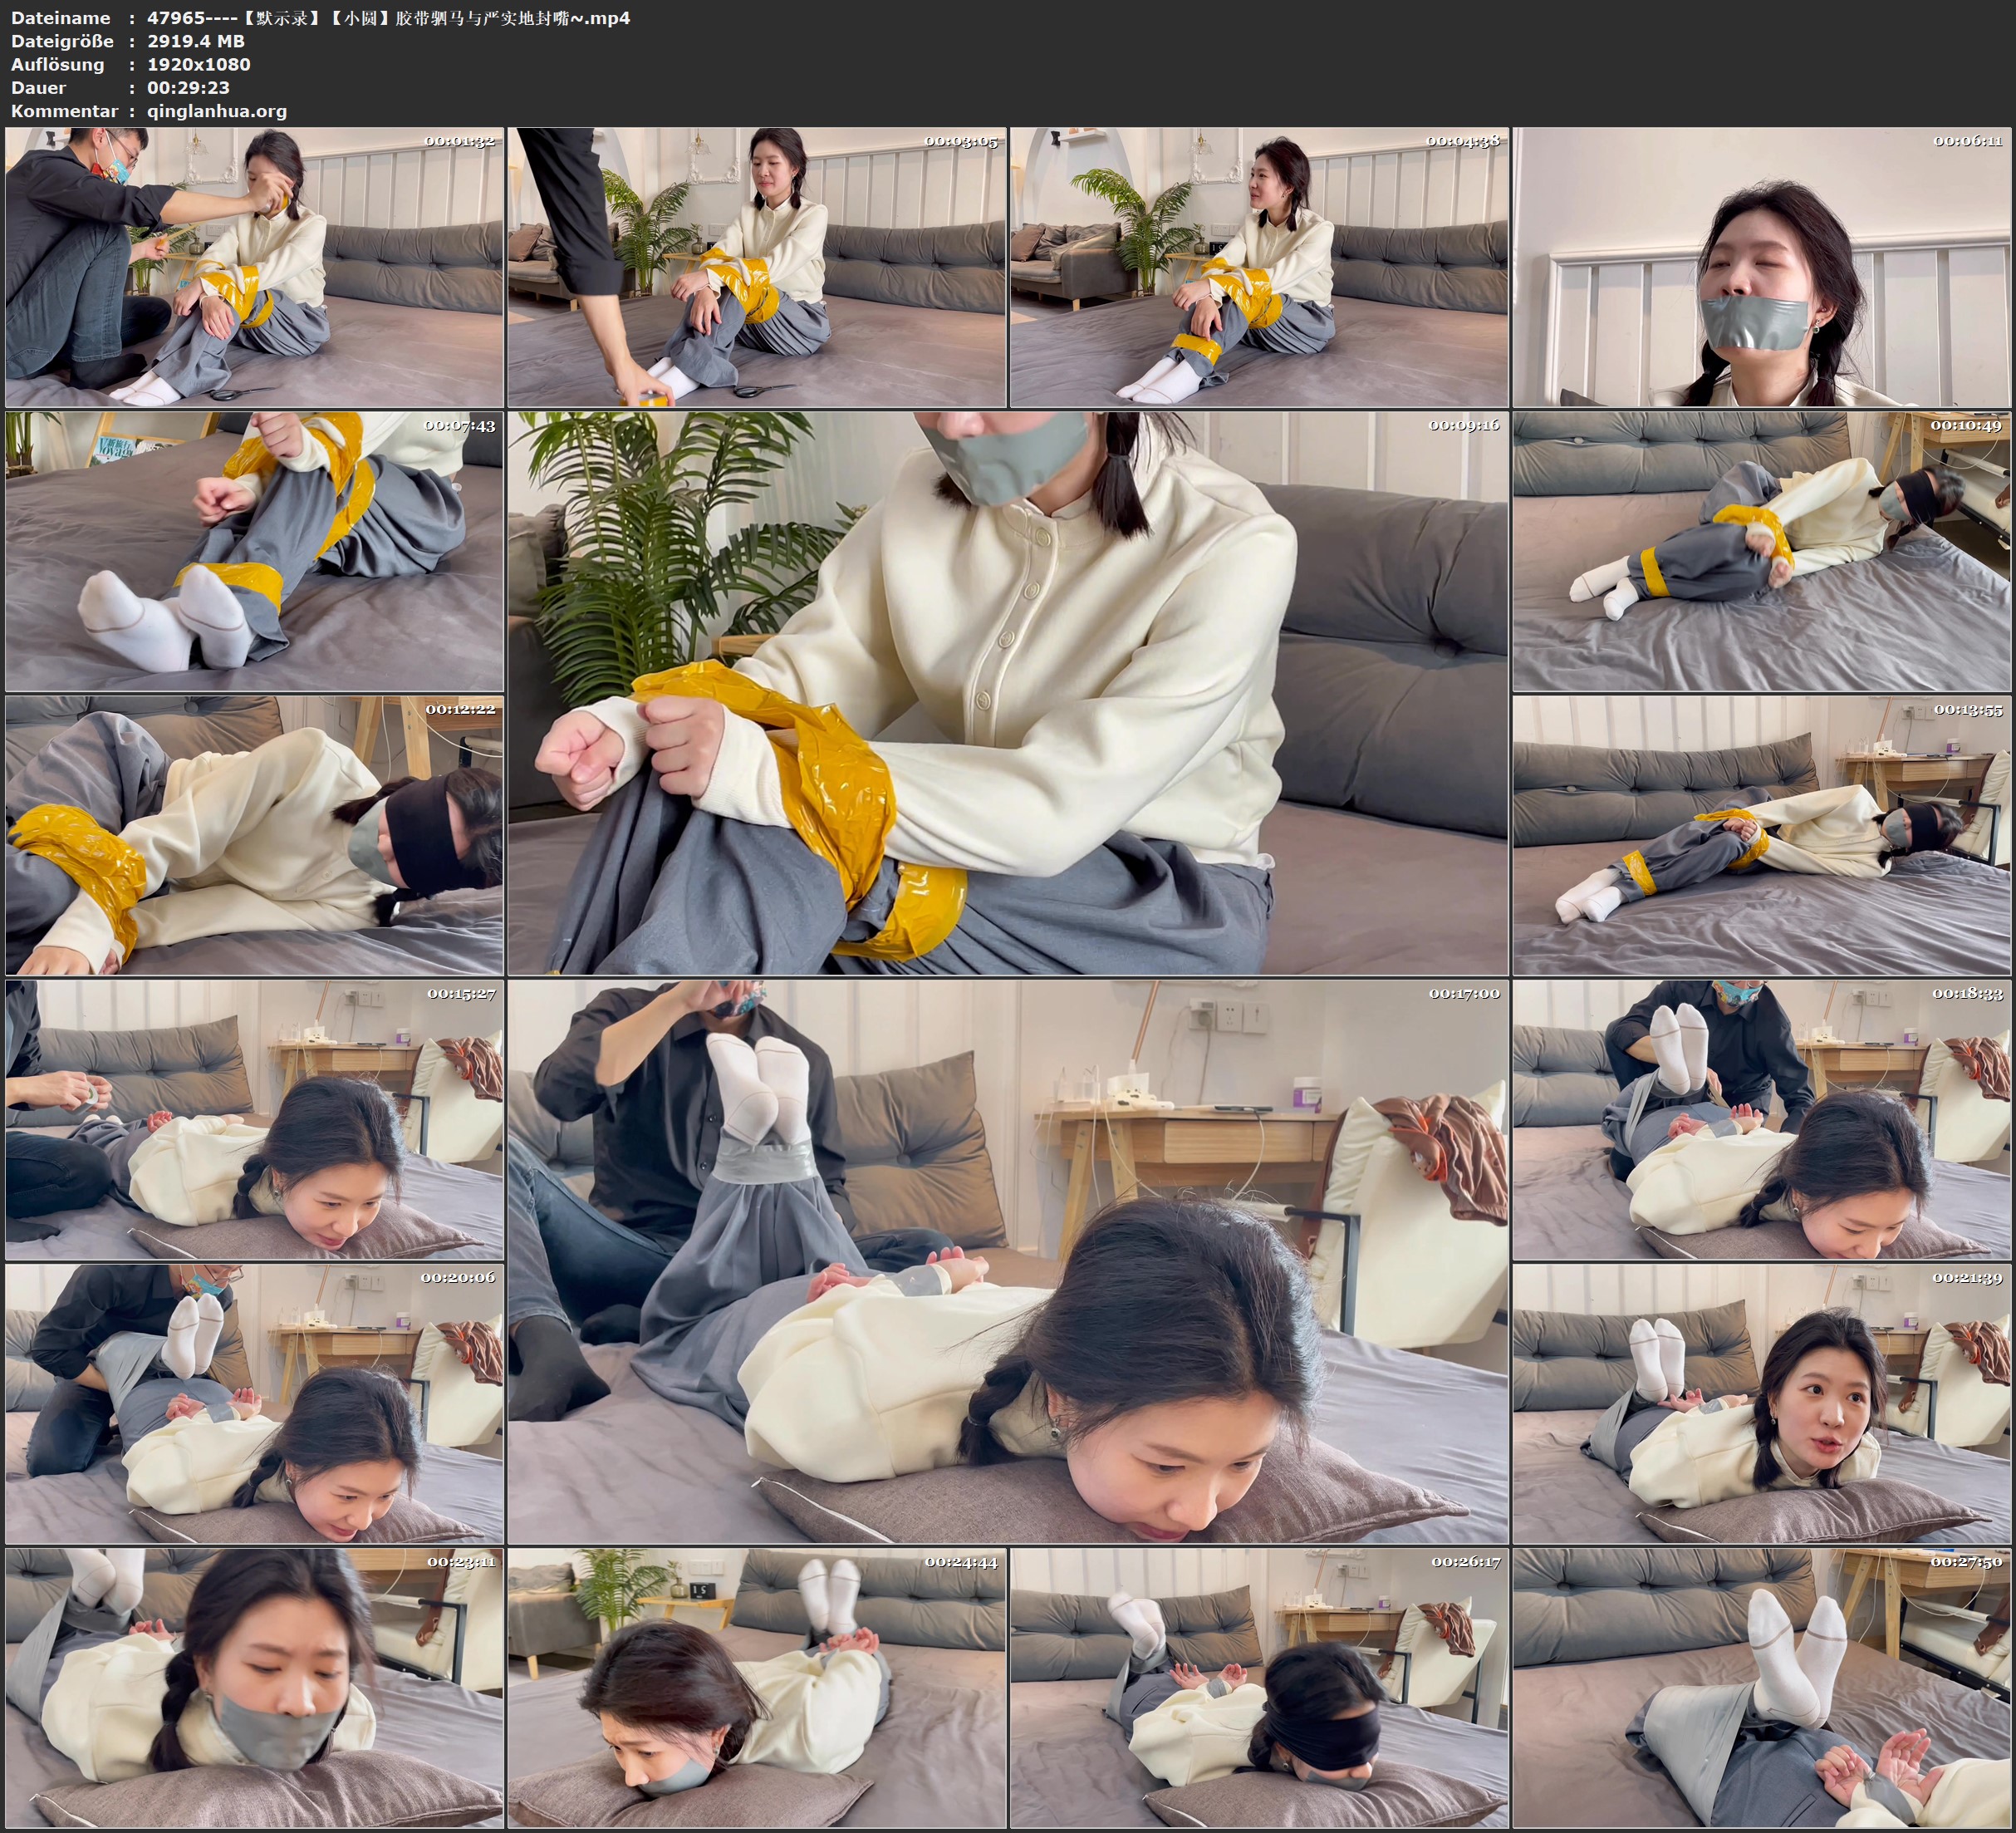This screenshot has height=1833, width=2016.
Task: Click the qinglanhua.org comment text
Action: (217, 111)
